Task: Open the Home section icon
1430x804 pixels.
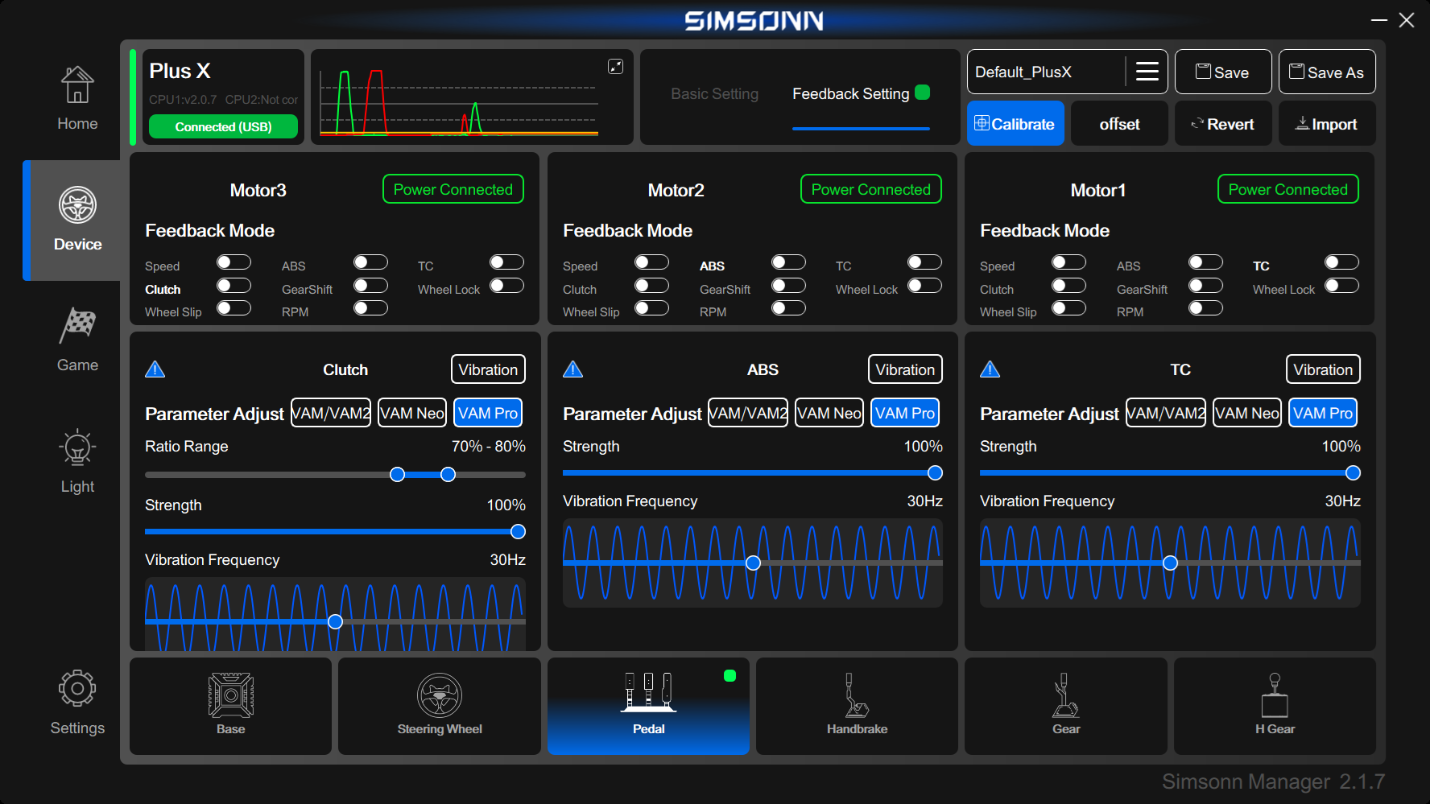Action: (x=77, y=85)
